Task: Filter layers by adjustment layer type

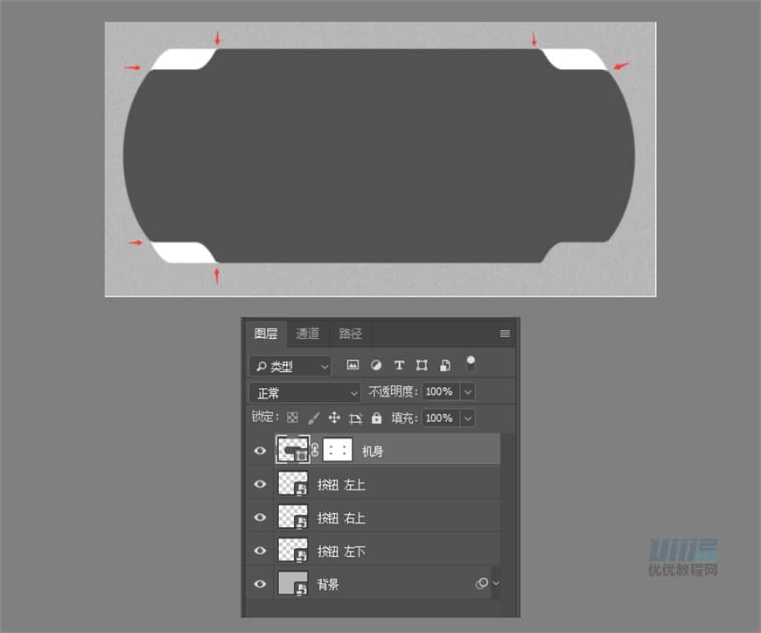Action: [x=376, y=365]
